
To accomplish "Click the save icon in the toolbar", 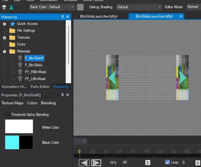I will [4, 7].
